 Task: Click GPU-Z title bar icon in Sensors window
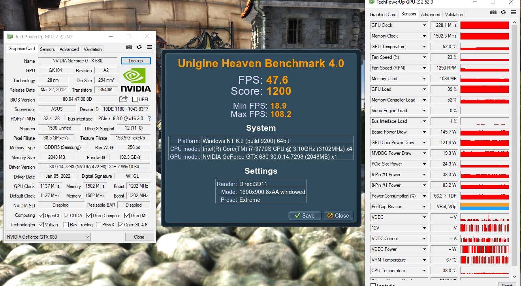pyautogui.click(x=372, y=2)
